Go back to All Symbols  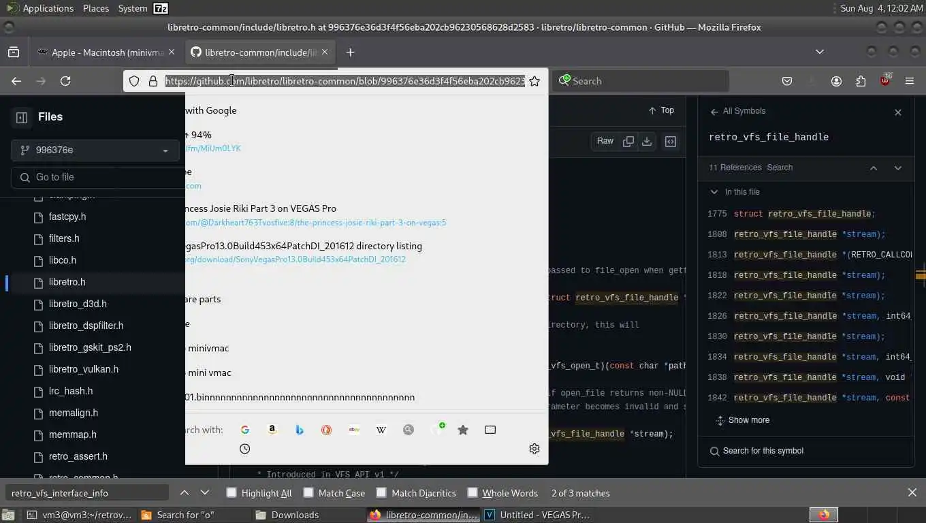tap(738, 111)
